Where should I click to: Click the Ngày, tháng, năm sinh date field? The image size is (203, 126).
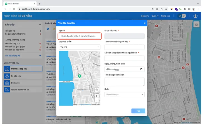124,69
